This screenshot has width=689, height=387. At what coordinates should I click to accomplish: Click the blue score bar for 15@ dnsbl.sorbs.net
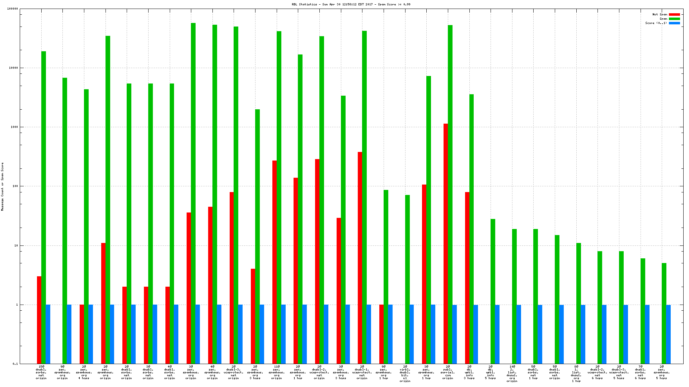tap(48, 334)
